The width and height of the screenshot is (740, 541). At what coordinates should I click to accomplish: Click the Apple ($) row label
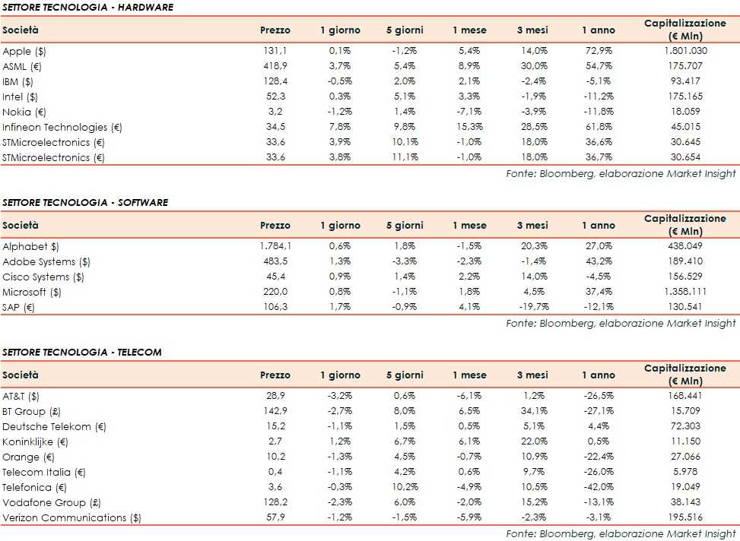[24, 51]
